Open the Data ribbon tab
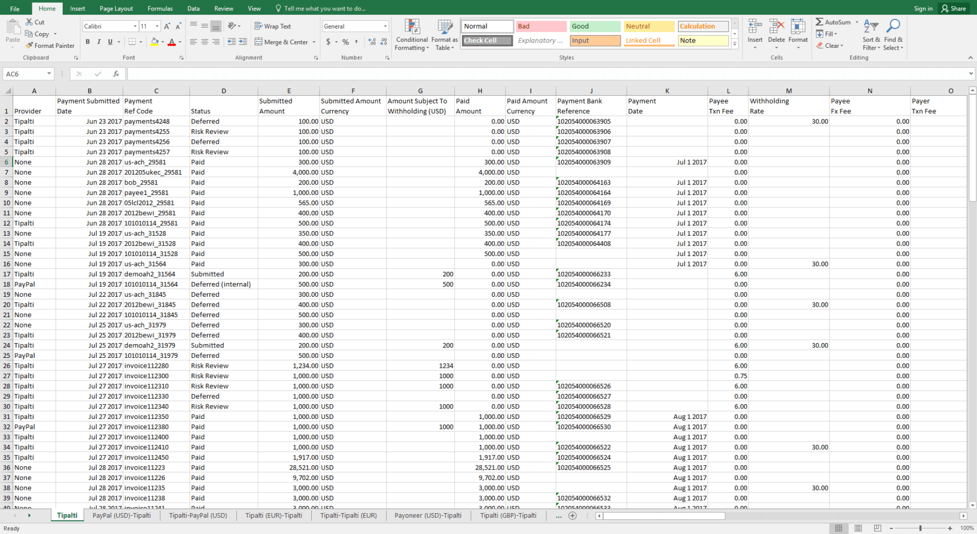The height and width of the screenshot is (534, 977). tap(193, 8)
